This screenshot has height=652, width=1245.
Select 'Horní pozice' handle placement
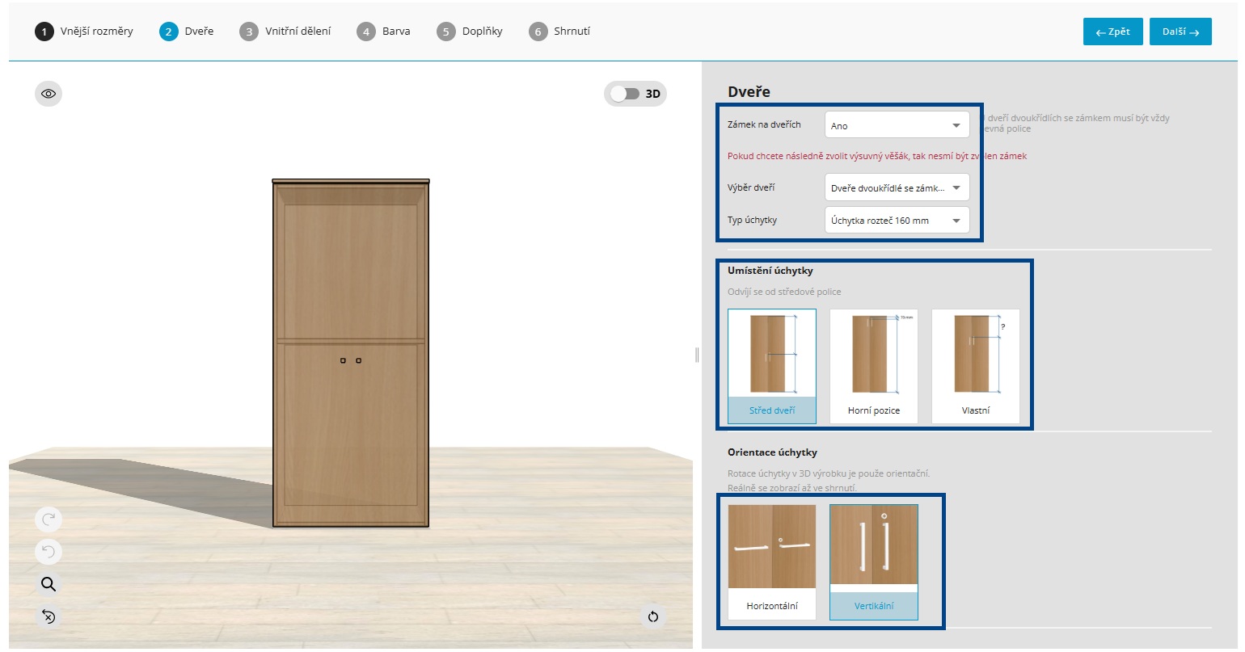pyautogui.click(x=874, y=366)
